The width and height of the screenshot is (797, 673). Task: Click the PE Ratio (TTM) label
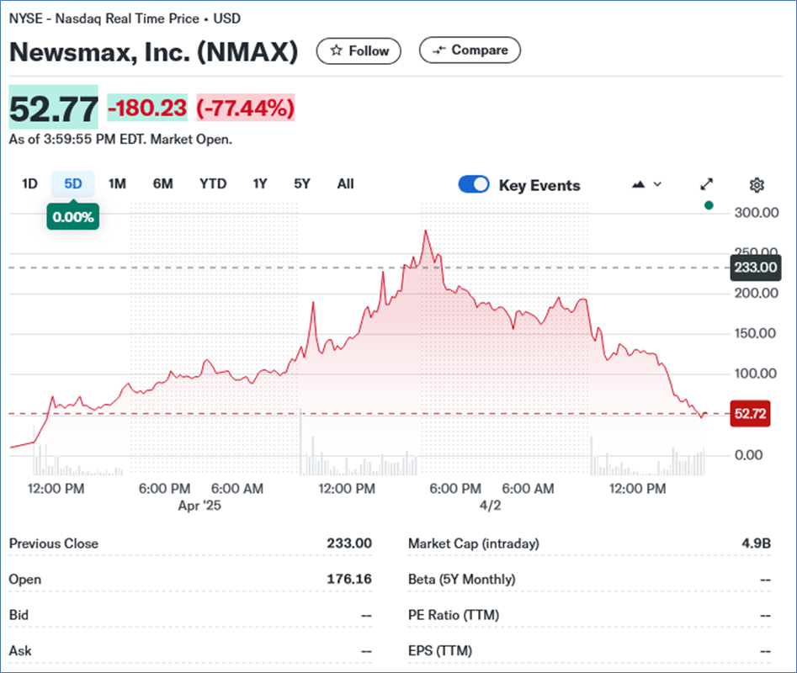(x=454, y=615)
